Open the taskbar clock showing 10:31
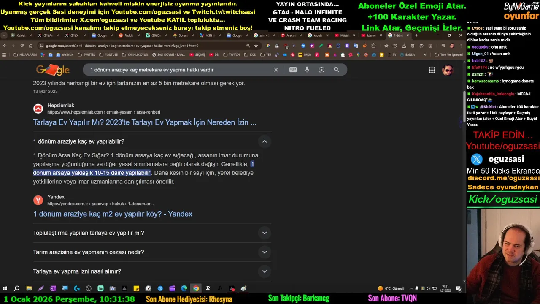The height and width of the screenshot is (304, 540). click(445, 288)
